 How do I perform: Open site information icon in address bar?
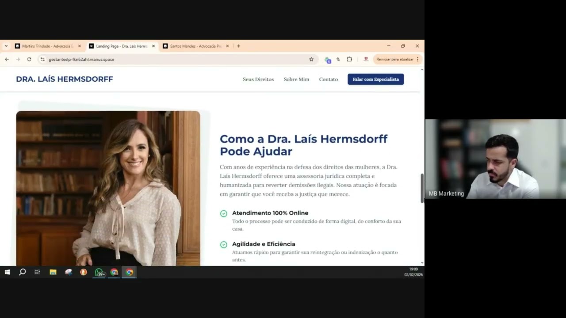[x=42, y=59]
